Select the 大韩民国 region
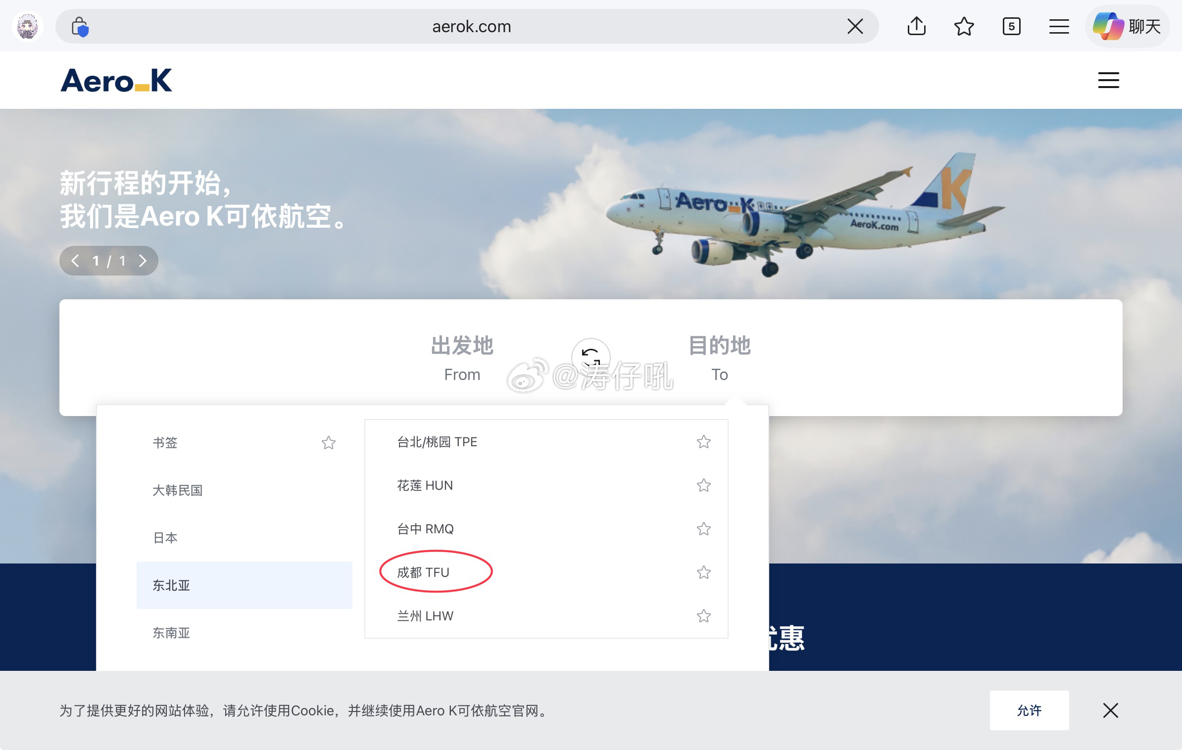Viewport: 1182px width, 750px height. (x=245, y=490)
